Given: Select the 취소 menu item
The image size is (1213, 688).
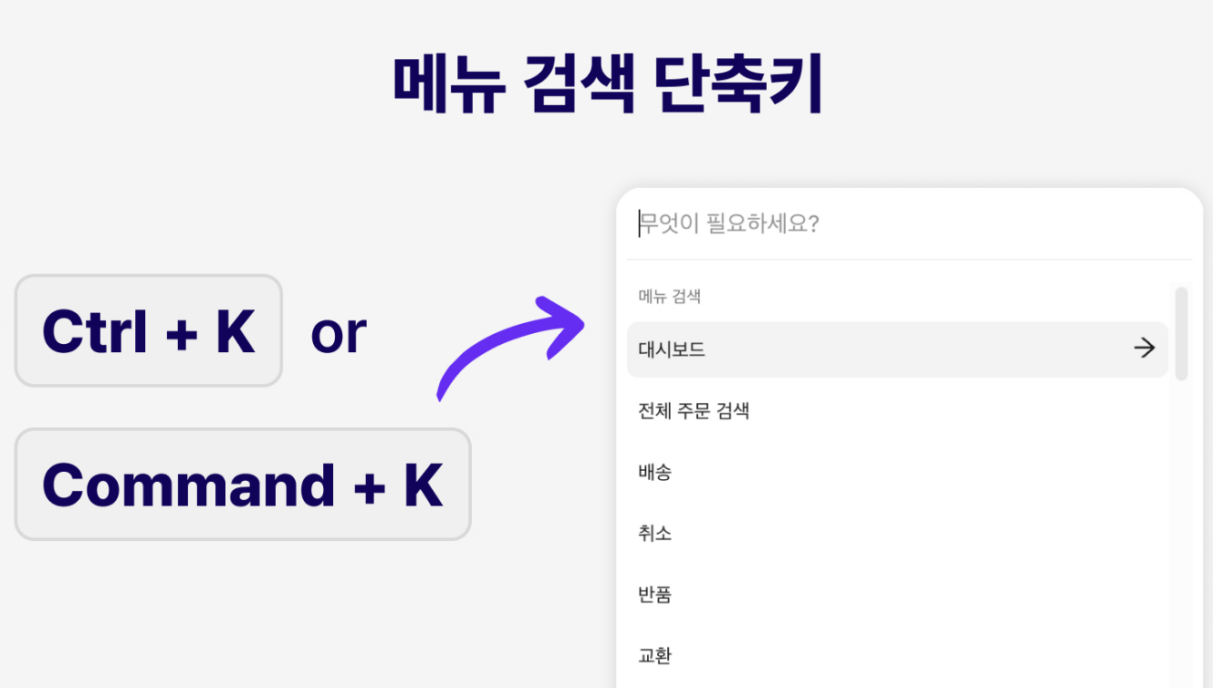Looking at the screenshot, I should click(897, 533).
